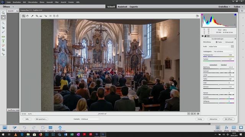
Task: Activate the red eye removal tool
Action: click(46, 16)
